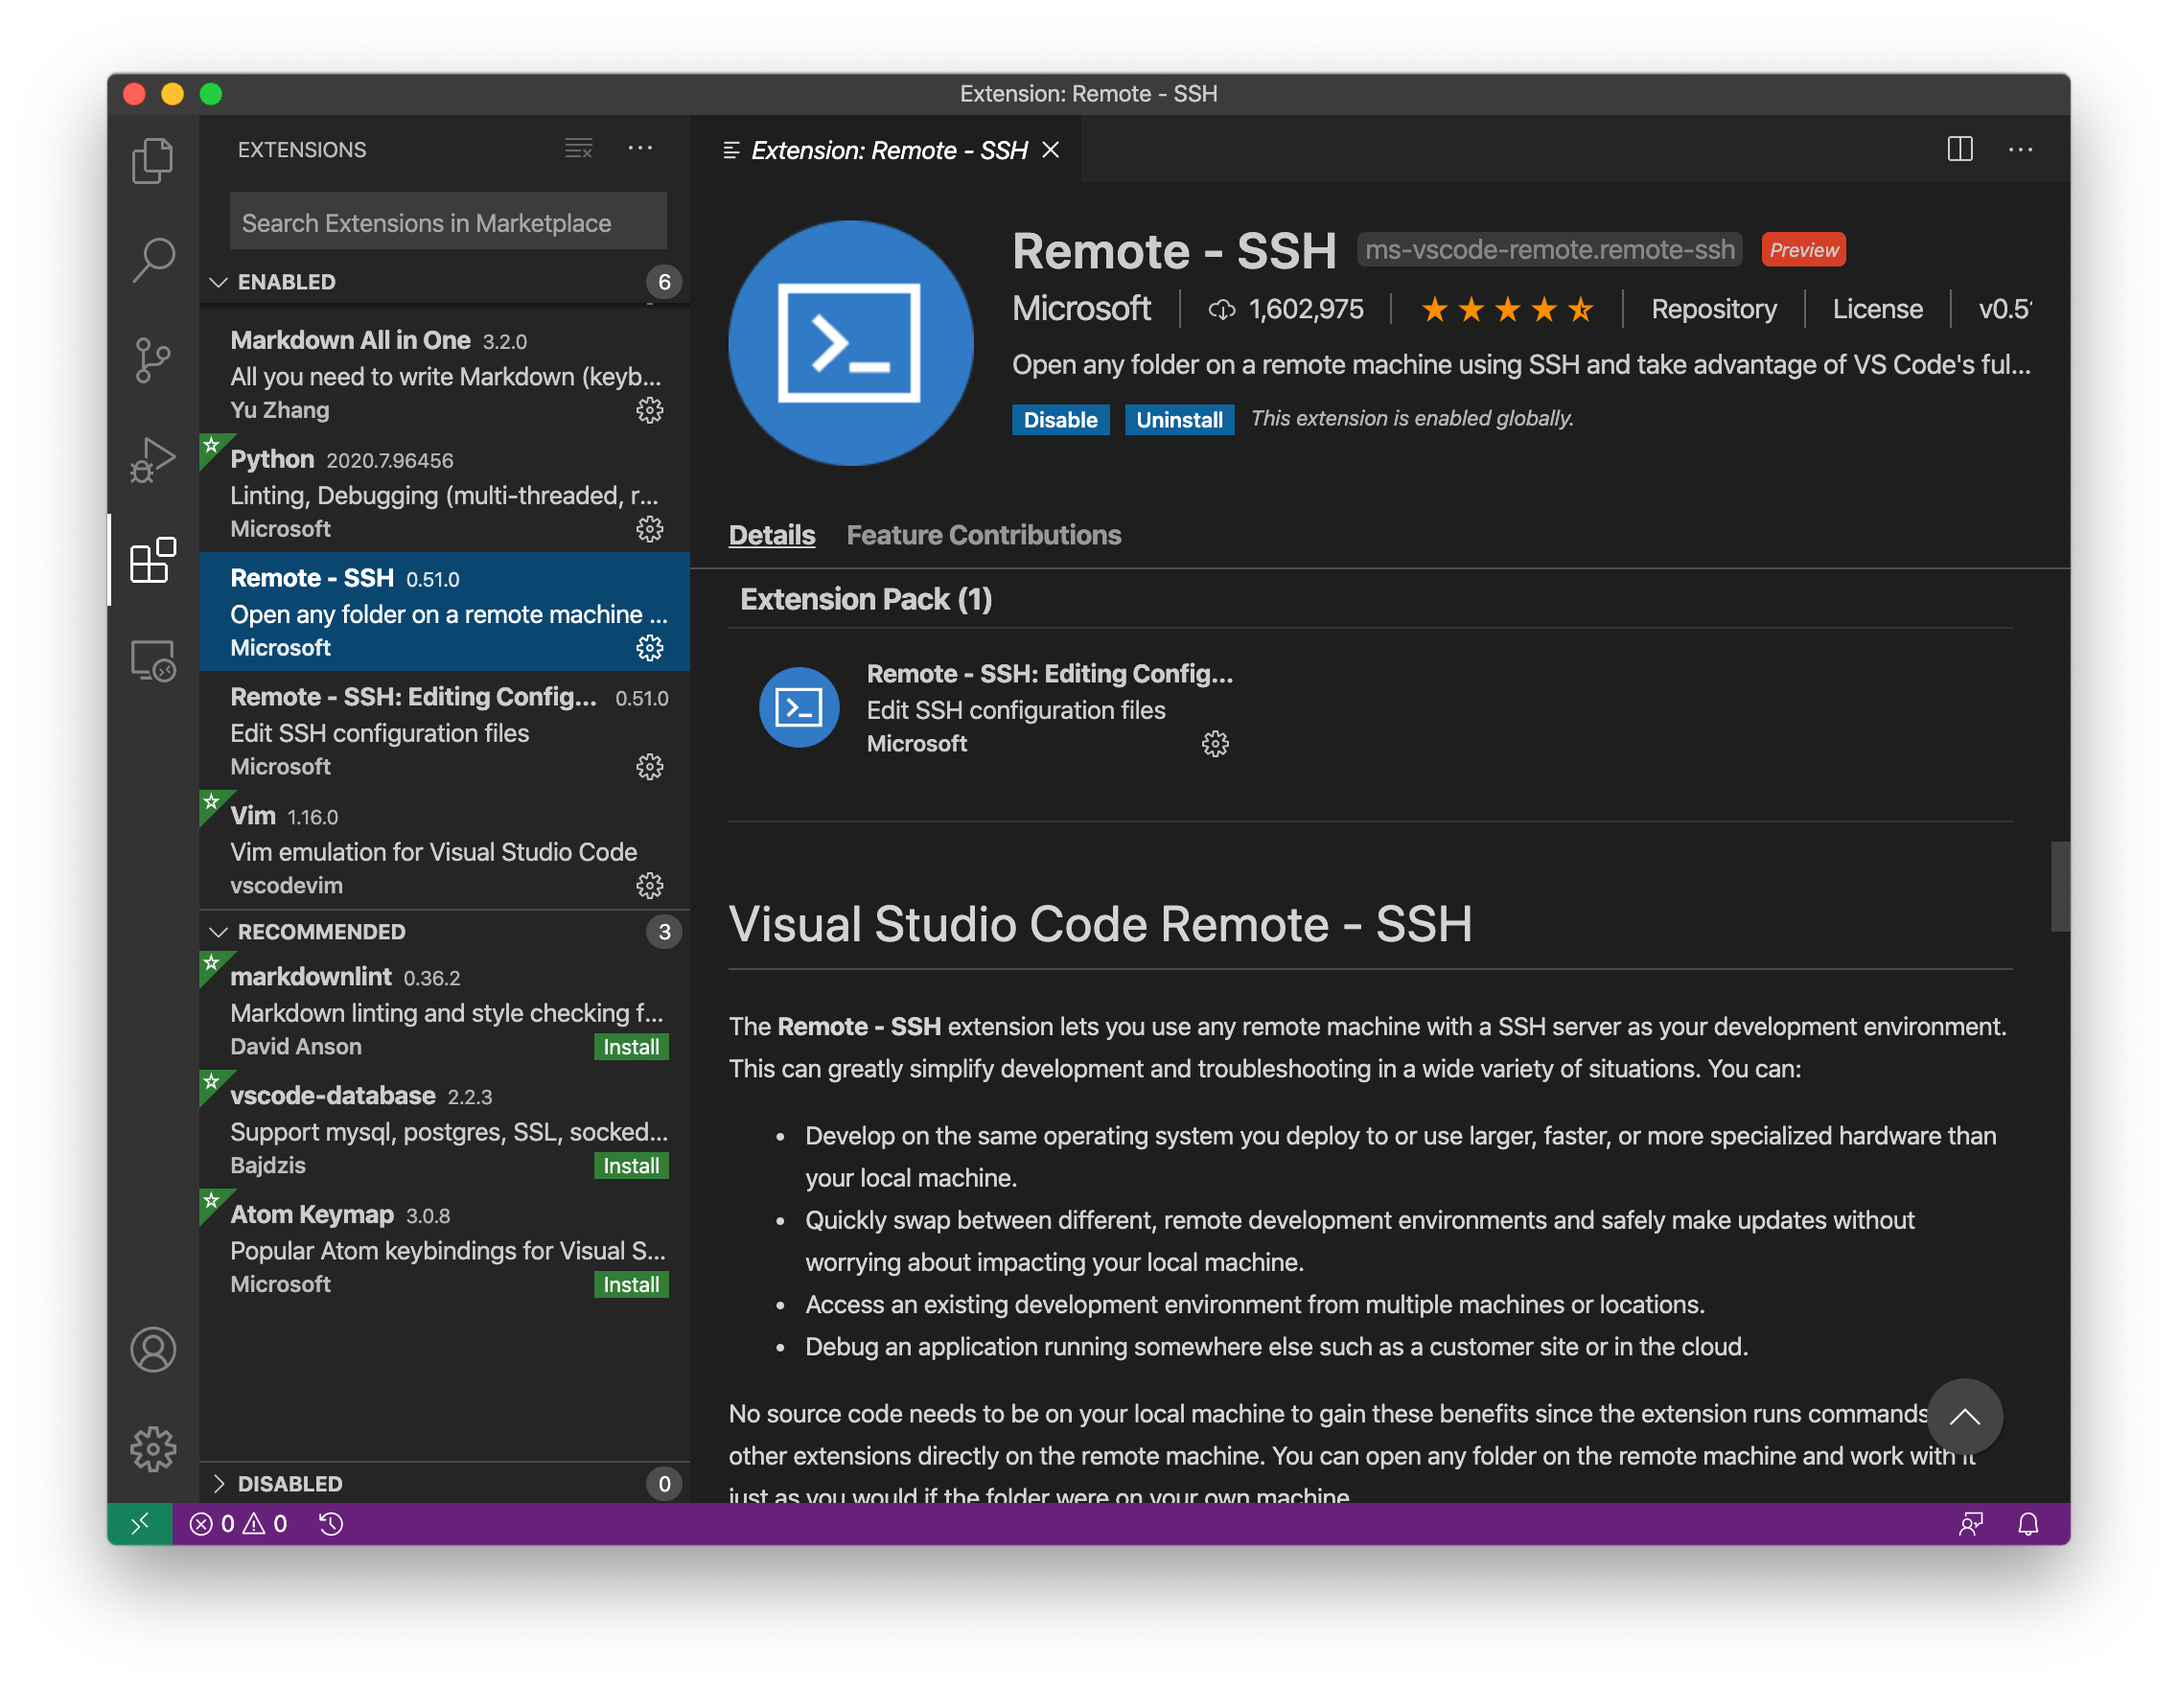
Task: Click the extension star rating
Action: (x=1507, y=309)
